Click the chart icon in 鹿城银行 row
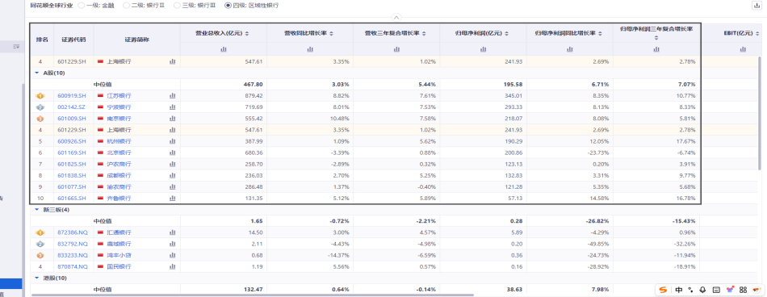This screenshot has height=297, width=767. 172,244
